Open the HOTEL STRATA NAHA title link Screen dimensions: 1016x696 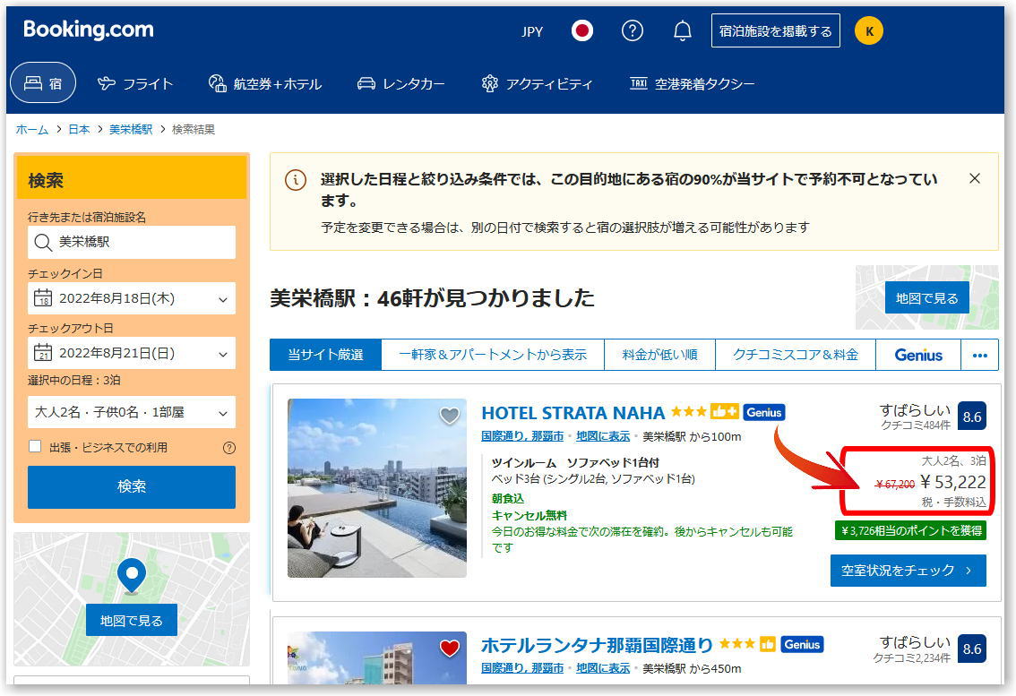pyautogui.click(x=573, y=413)
